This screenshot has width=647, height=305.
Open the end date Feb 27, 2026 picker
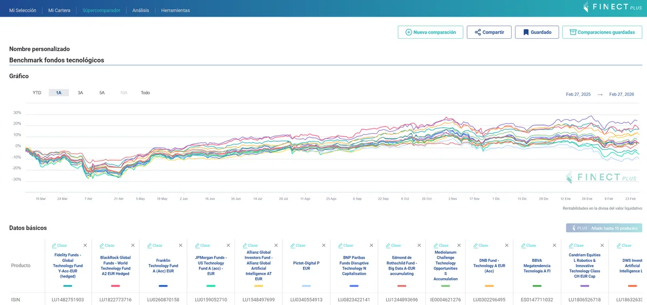[622, 94]
